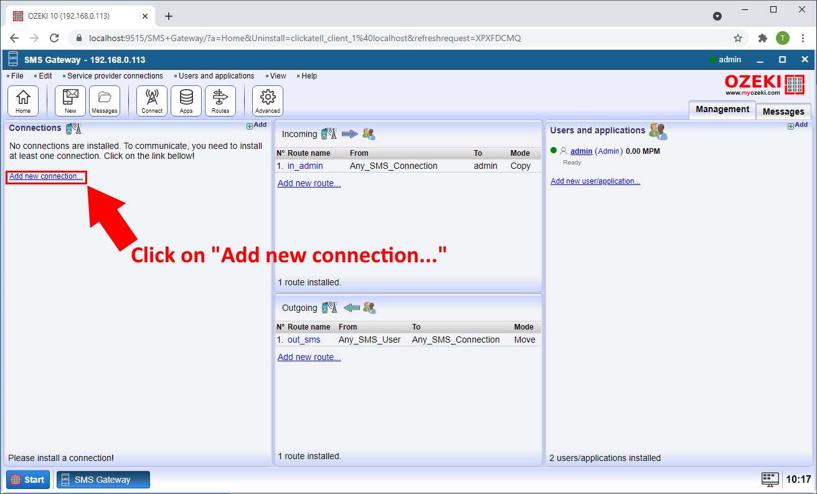Click the Move mode cell

525,340
